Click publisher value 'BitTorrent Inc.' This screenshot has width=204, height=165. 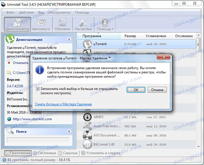[x=17, y=99]
